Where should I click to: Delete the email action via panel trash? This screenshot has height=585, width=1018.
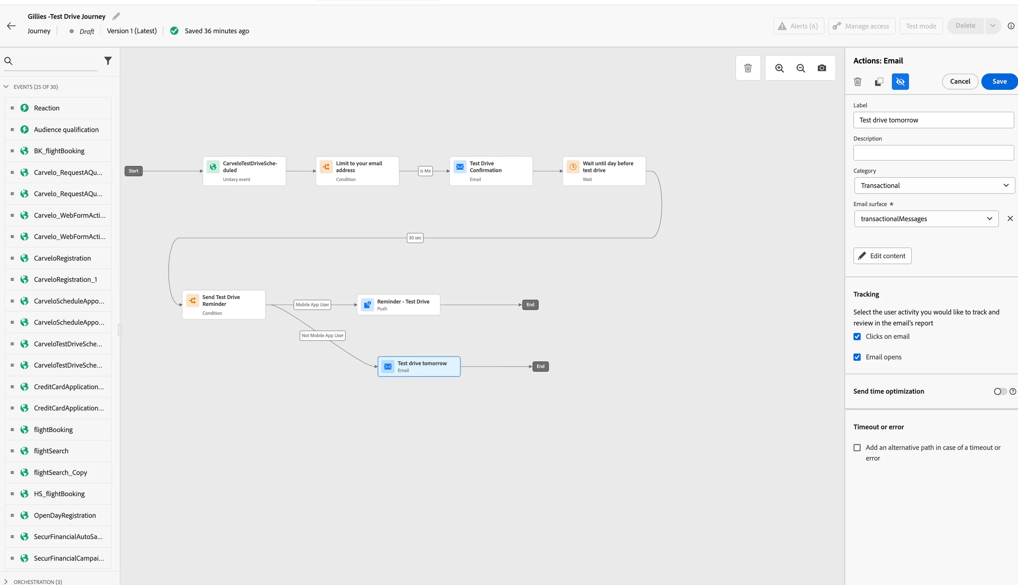858,82
